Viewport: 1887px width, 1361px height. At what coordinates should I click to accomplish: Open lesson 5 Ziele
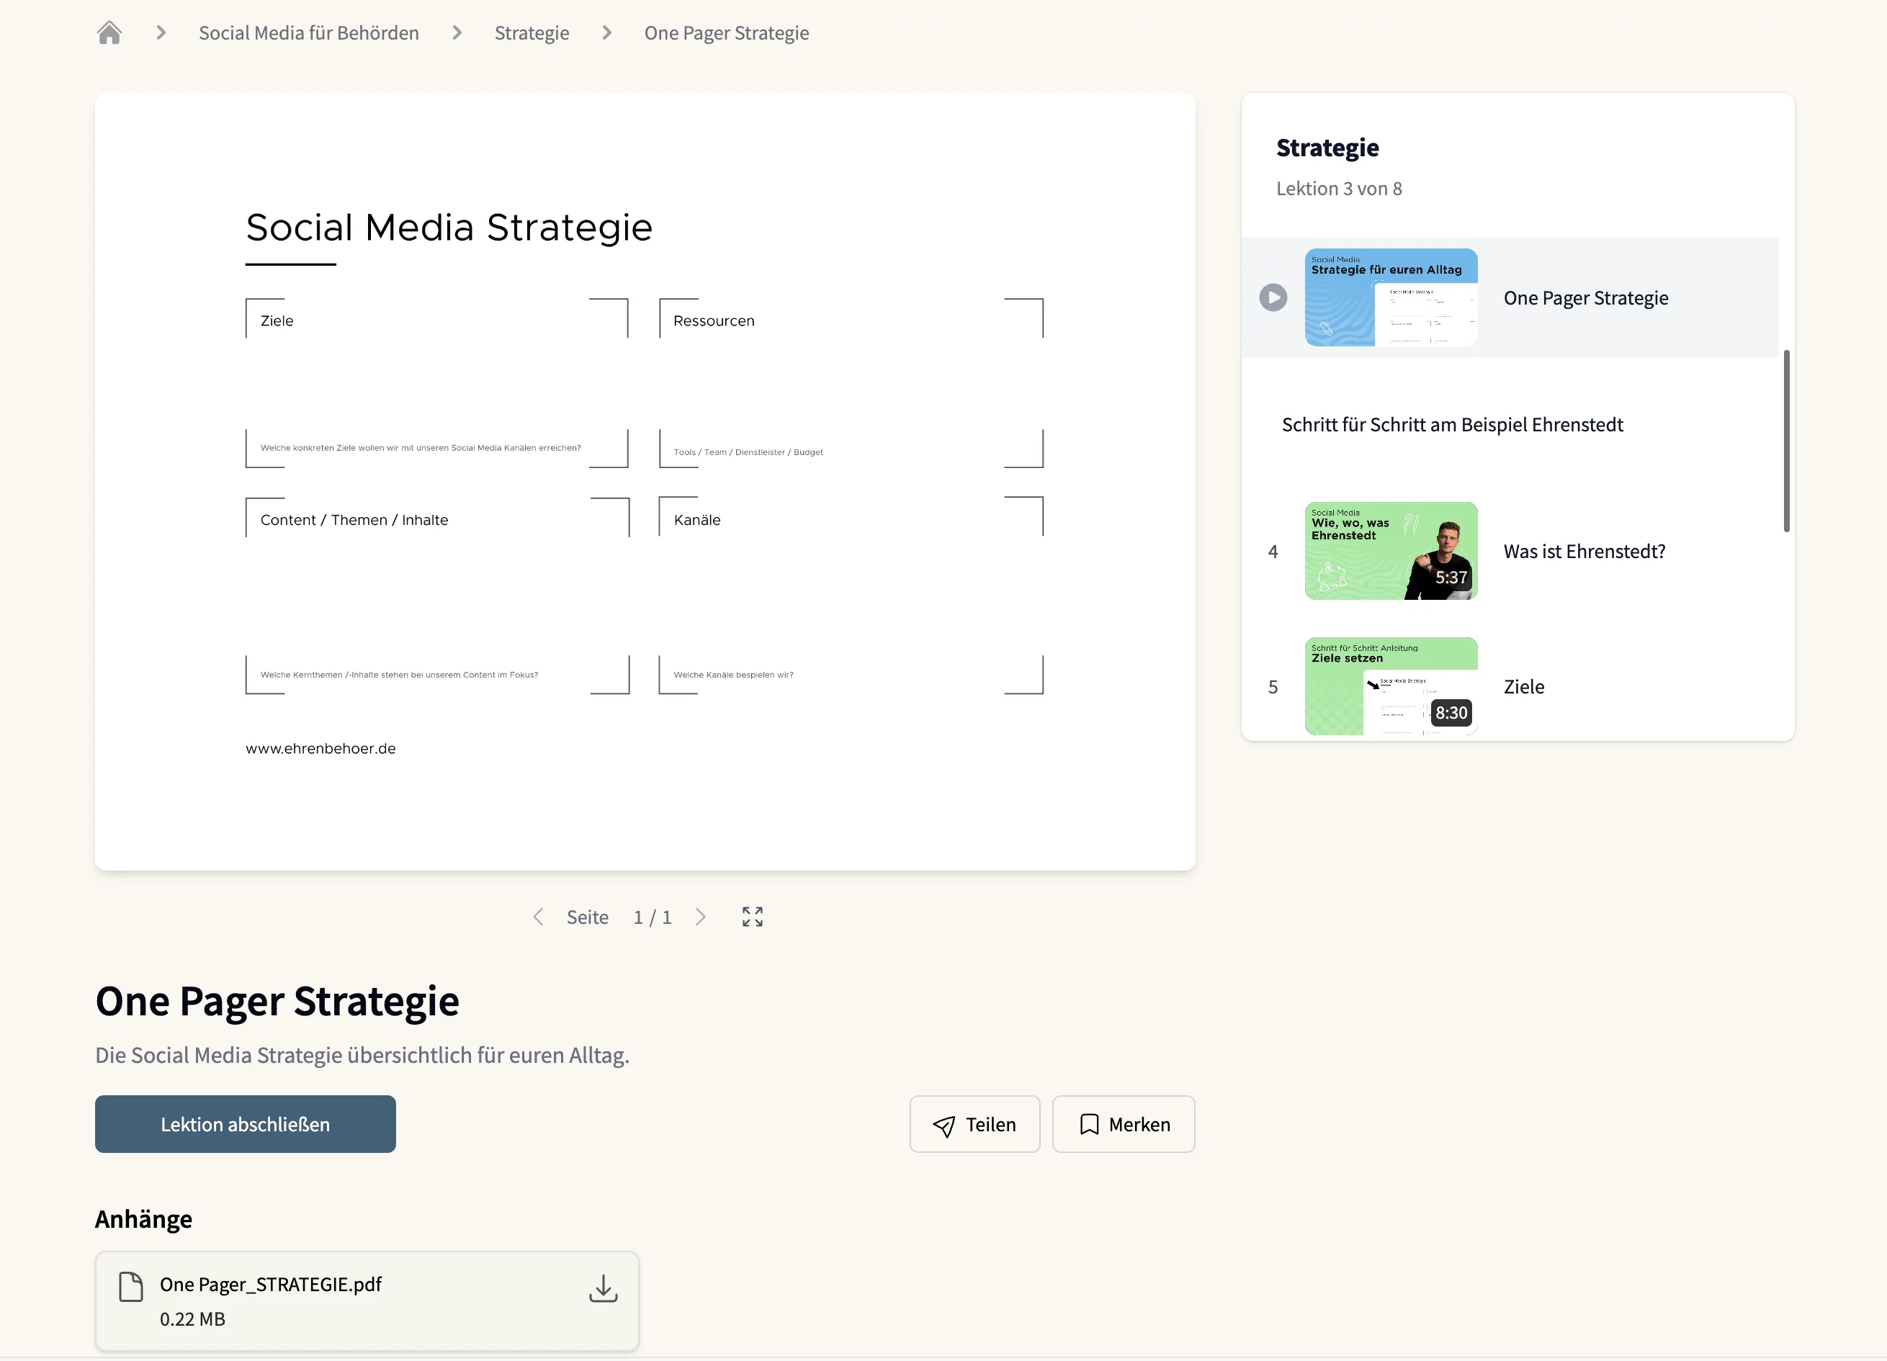coord(1523,687)
